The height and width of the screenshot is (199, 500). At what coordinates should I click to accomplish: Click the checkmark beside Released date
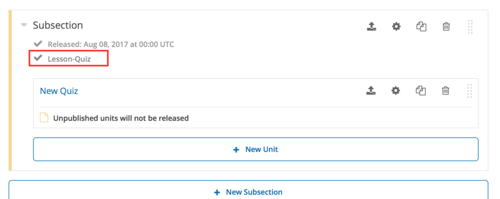pyautogui.click(x=38, y=44)
